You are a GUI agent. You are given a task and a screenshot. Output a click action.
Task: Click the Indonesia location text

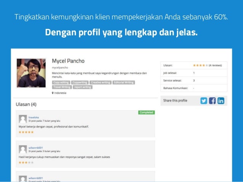tap(60, 93)
